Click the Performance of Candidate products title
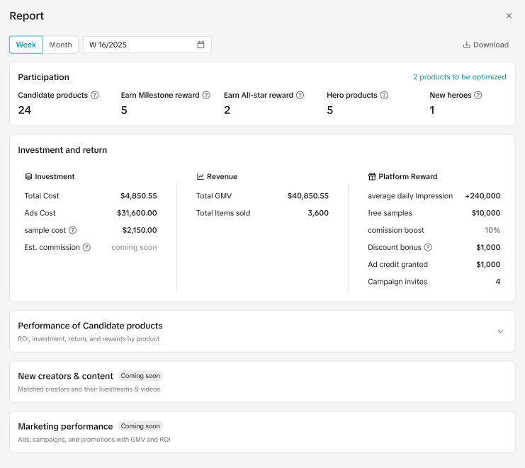The width and height of the screenshot is (525, 468). (x=90, y=326)
